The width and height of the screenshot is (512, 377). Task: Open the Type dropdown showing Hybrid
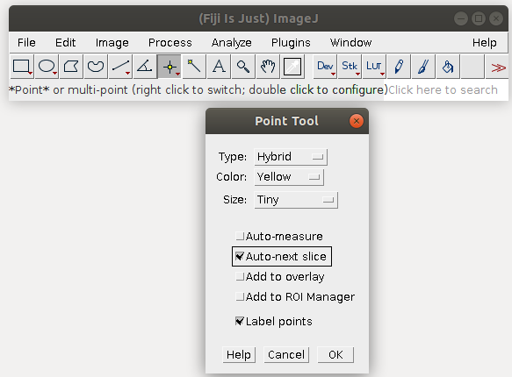point(291,157)
